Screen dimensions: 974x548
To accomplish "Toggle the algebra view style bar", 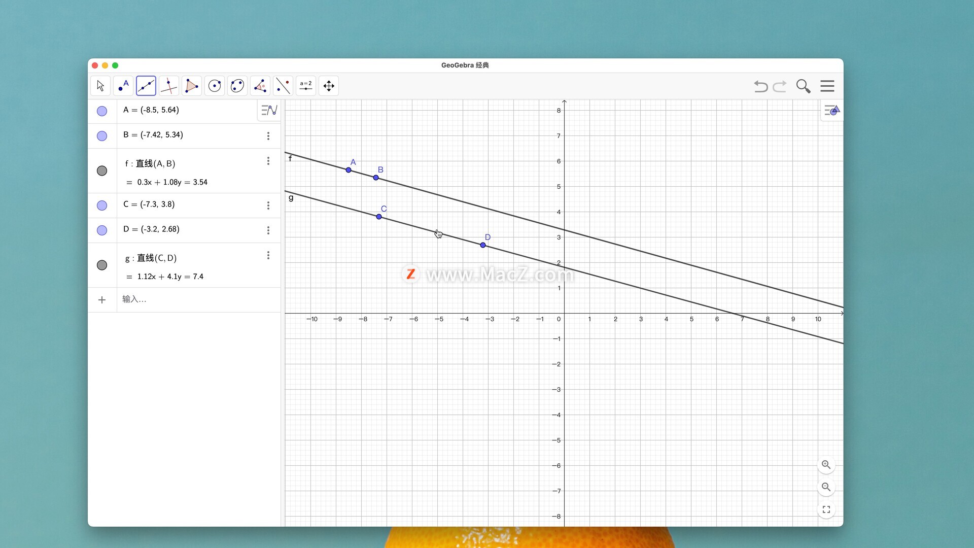I will pos(269,110).
